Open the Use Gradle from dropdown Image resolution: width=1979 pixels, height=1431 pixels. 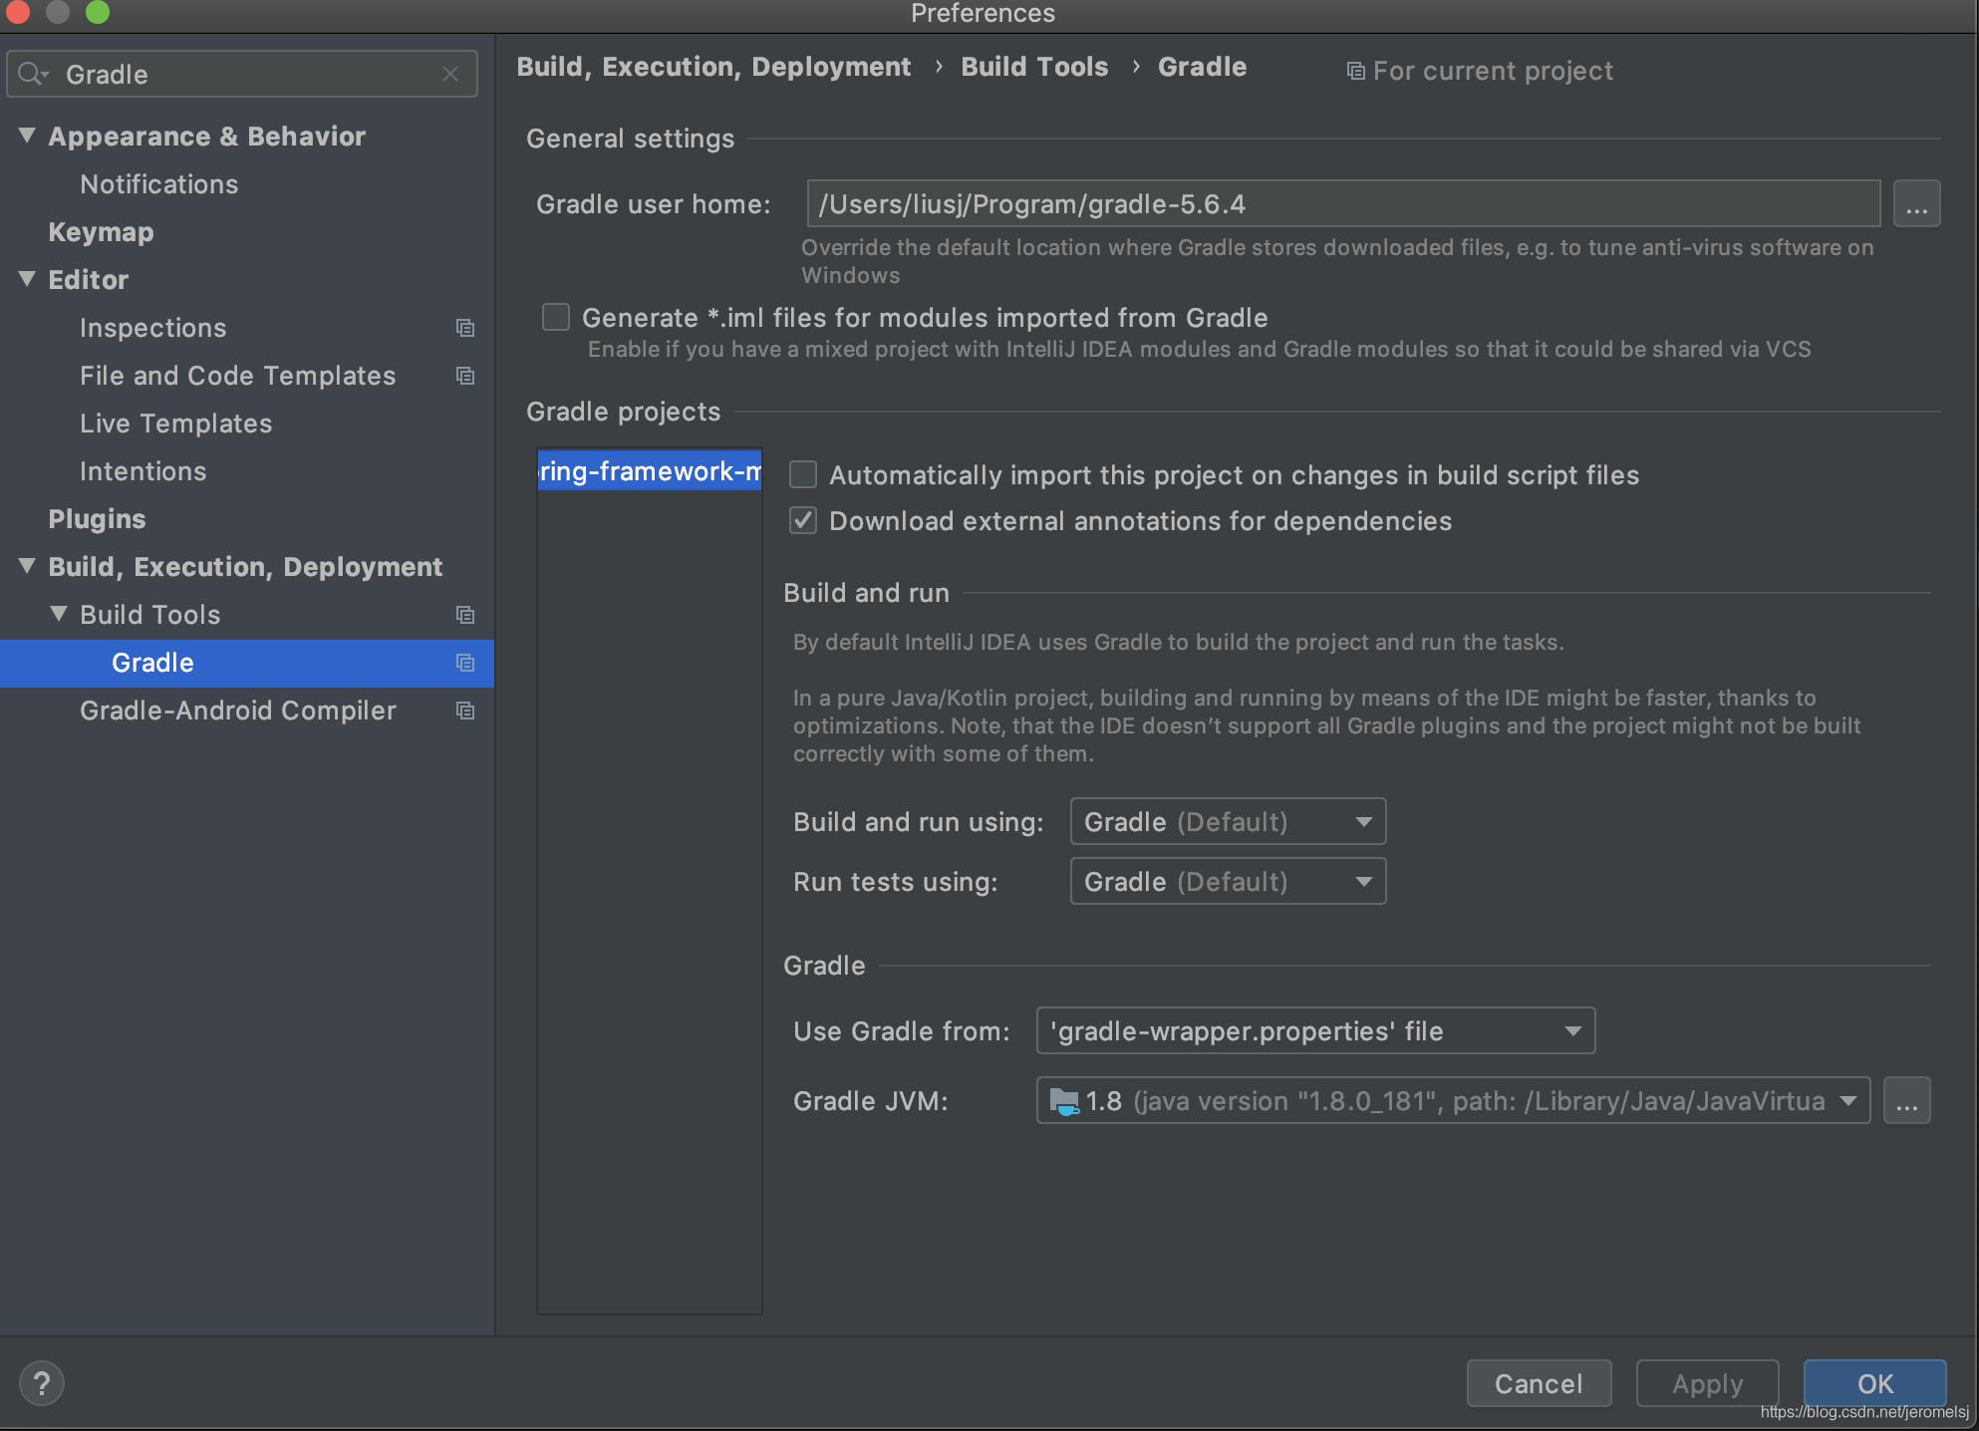coord(1315,1031)
